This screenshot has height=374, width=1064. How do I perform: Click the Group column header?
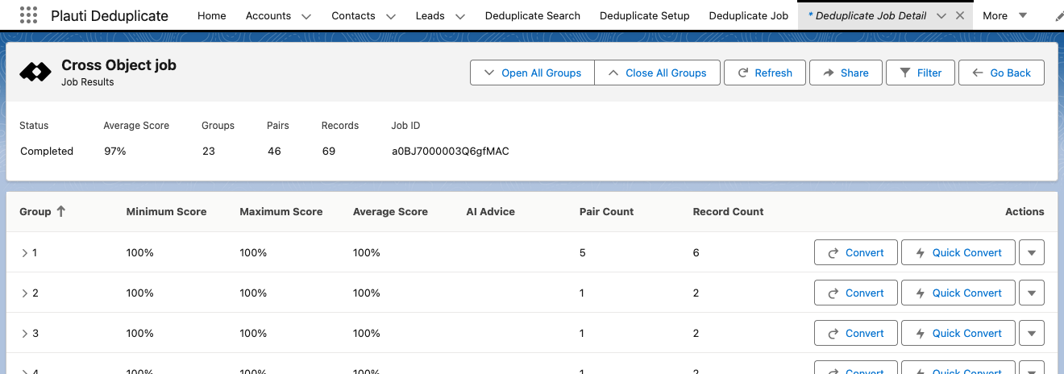tap(35, 211)
